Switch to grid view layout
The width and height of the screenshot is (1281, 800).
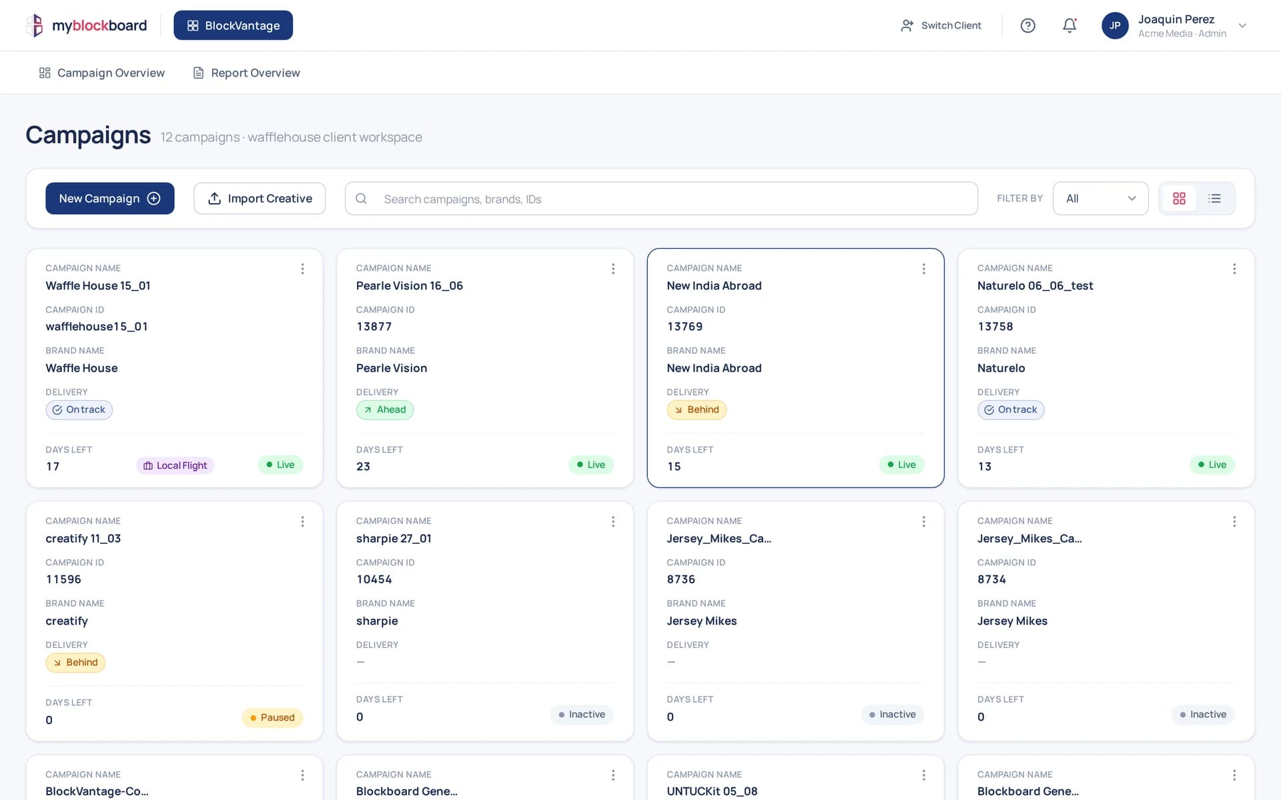[1179, 199]
